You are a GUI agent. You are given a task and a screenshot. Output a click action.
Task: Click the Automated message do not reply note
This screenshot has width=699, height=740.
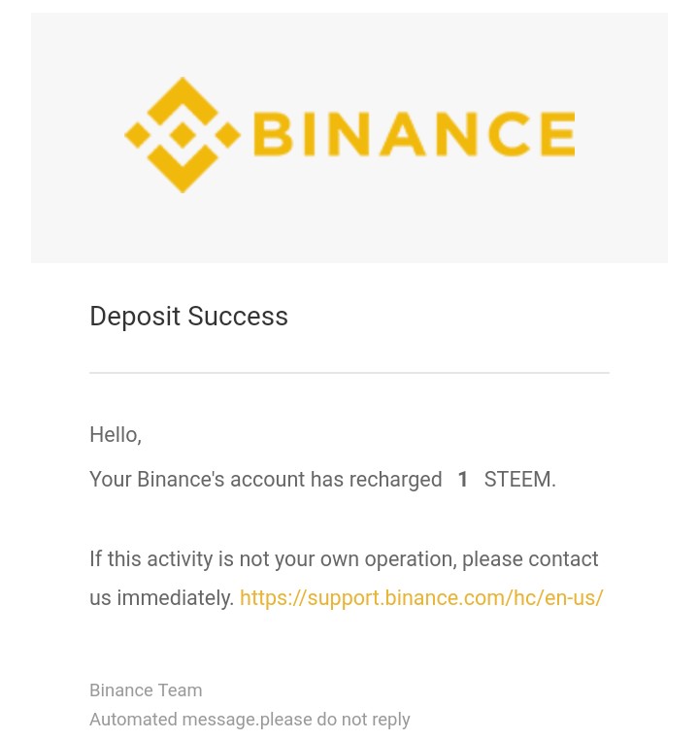250,720
